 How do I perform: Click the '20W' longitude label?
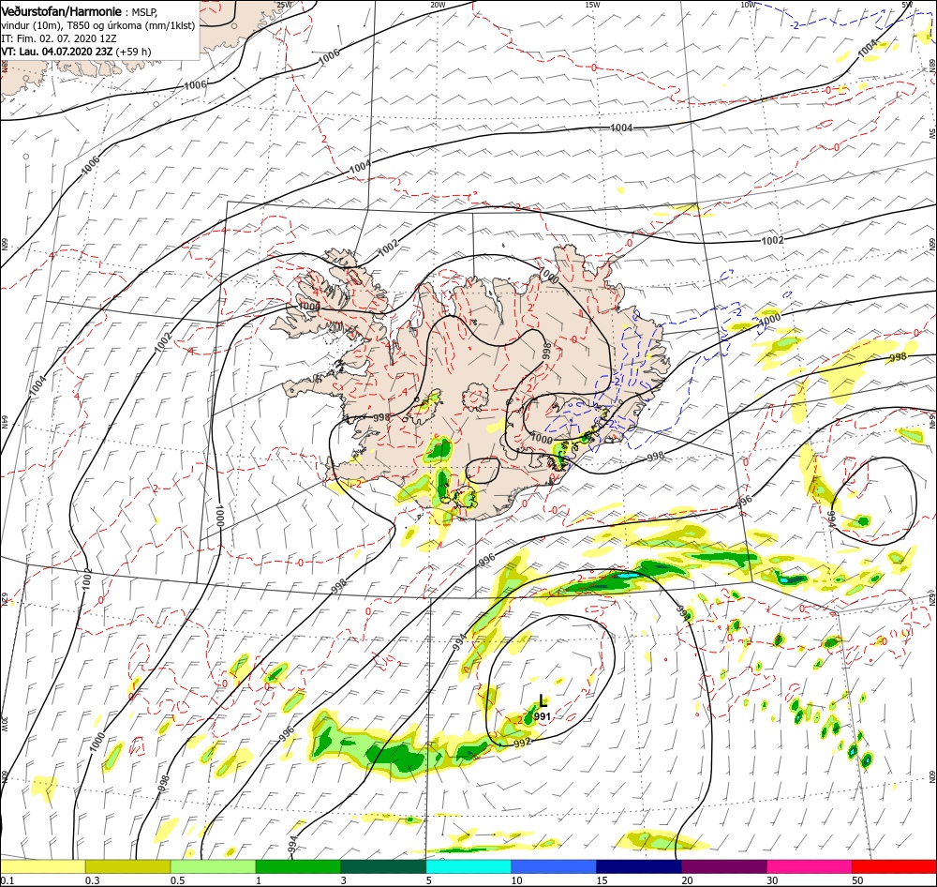pos(438,5)
